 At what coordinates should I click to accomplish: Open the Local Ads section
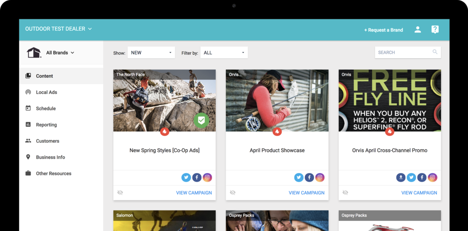[x=61, y=92]
